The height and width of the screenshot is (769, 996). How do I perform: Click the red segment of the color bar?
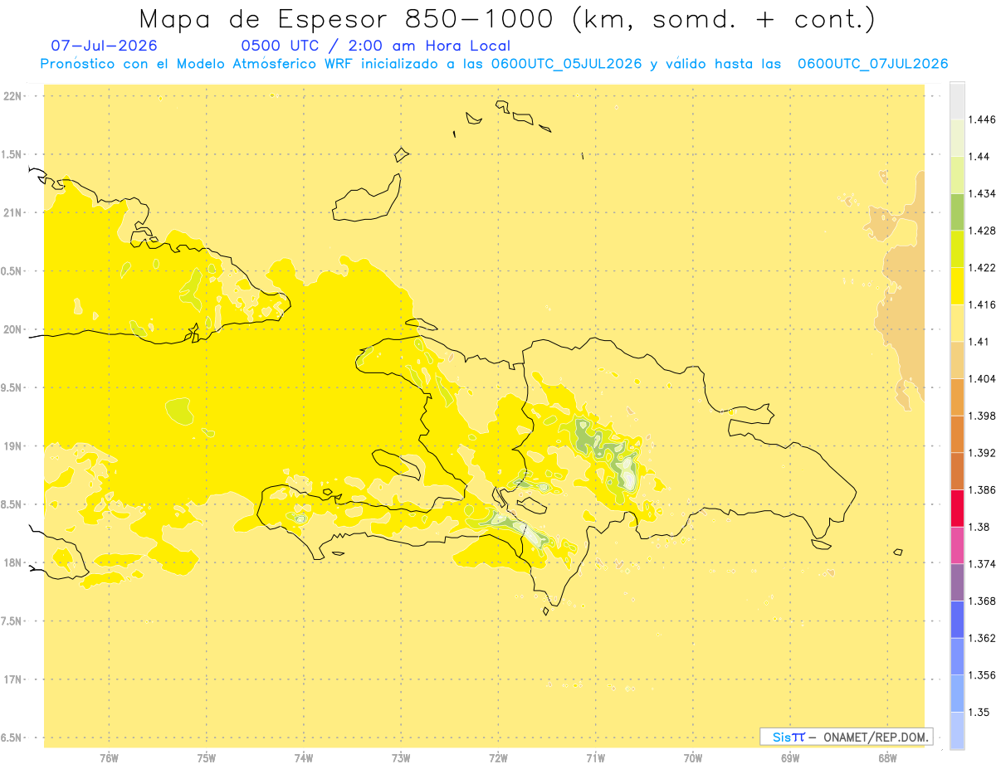957,508
